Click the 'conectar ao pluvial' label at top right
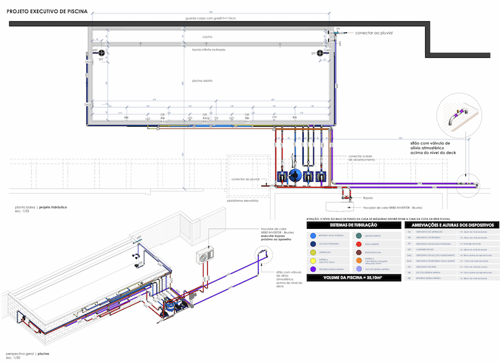 click(374, 31)
